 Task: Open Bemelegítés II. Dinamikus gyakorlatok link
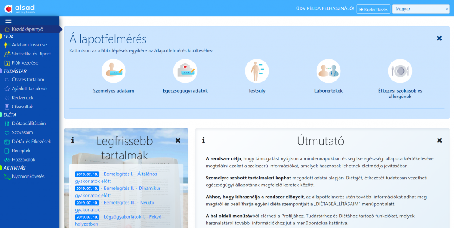point(118,192)
